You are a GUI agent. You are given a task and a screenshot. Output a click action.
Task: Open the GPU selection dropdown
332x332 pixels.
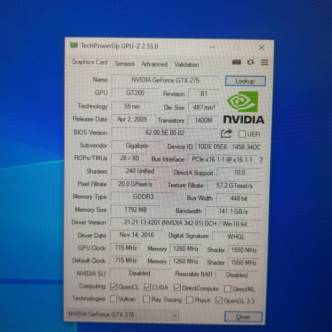click(122, 315)
